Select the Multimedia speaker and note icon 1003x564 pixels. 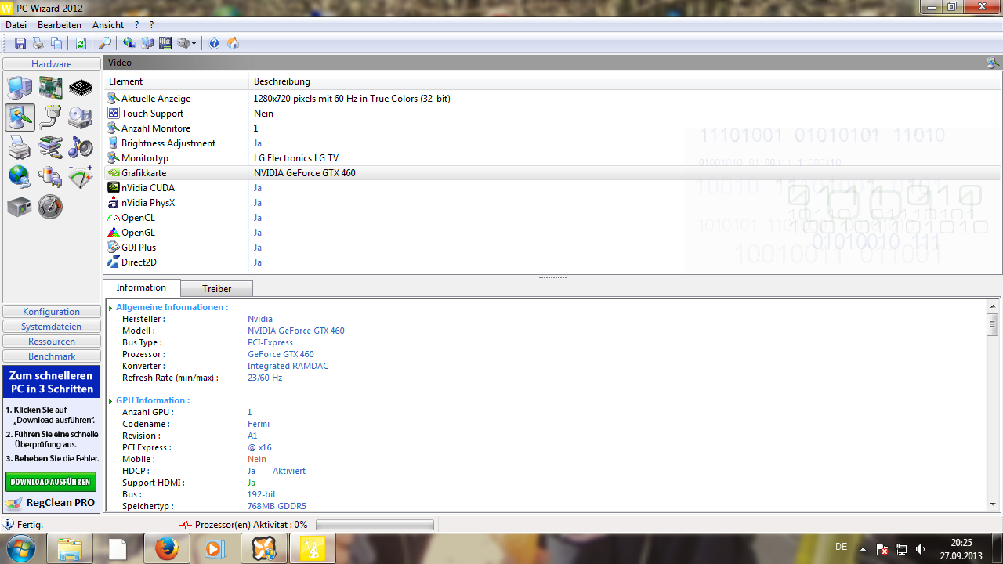[81, 147]
